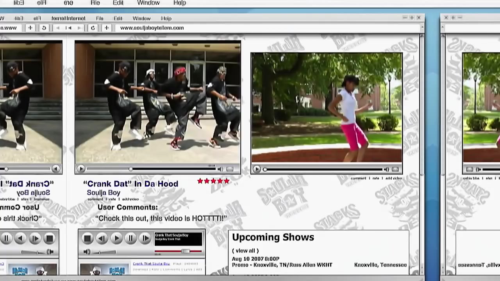Click the red track progress slider handle
Viewport: 500px width, 281px height.
pyautogui.click(x=186, y=251)
